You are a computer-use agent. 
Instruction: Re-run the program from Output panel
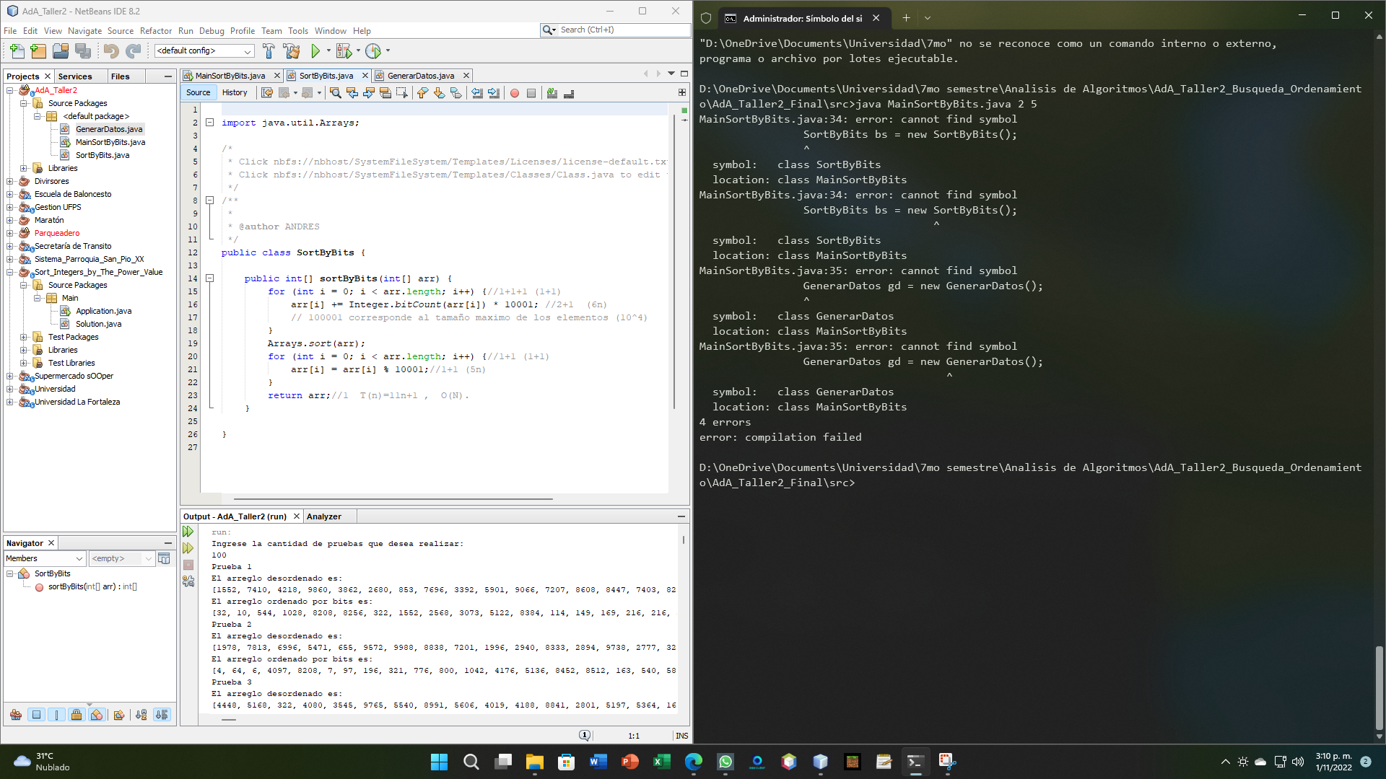coord(188,532)
